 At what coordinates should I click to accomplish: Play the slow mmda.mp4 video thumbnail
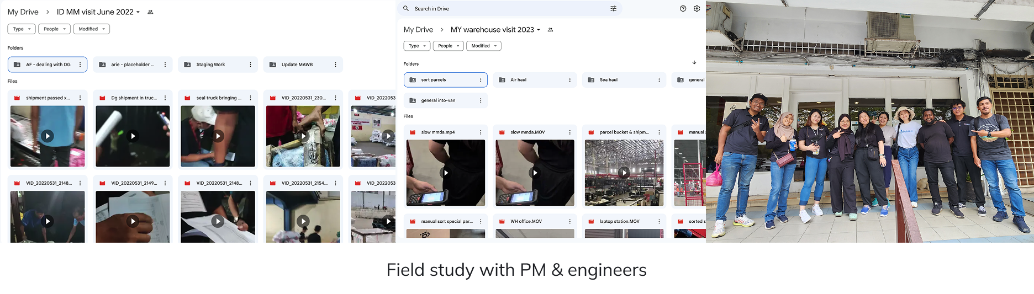click(x=446, y=173)
